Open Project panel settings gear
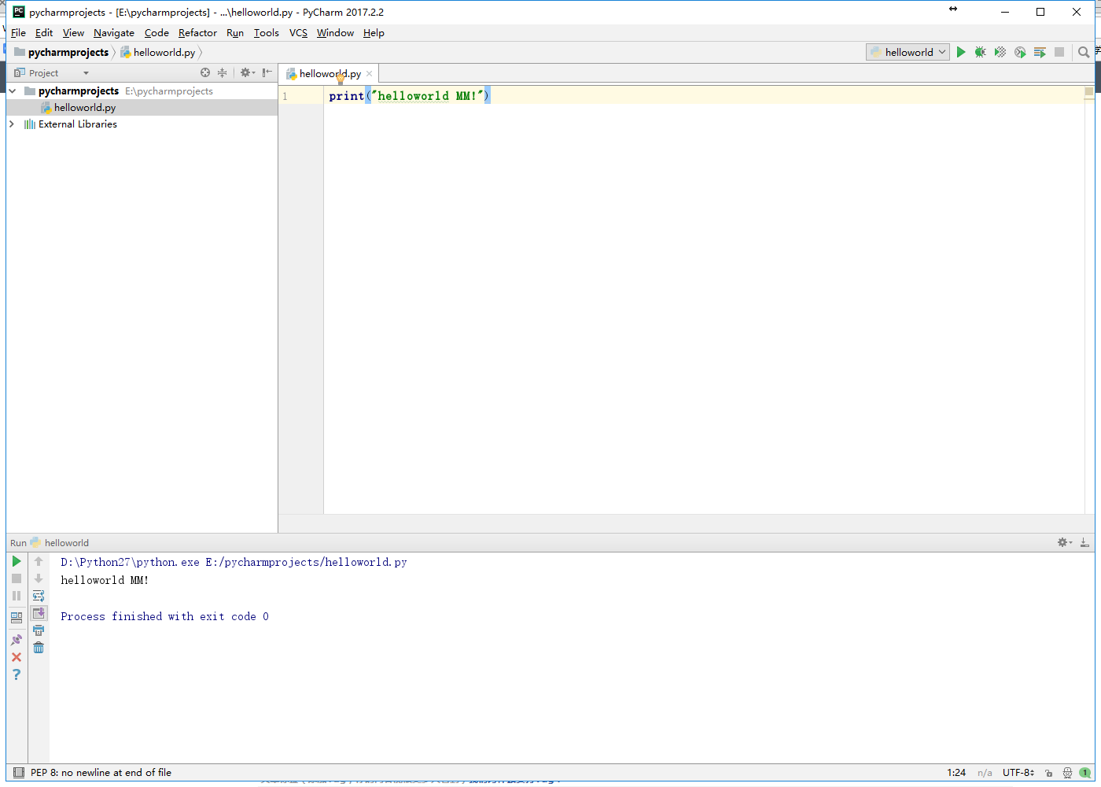Screen dimensions: 1101x787 247,72
